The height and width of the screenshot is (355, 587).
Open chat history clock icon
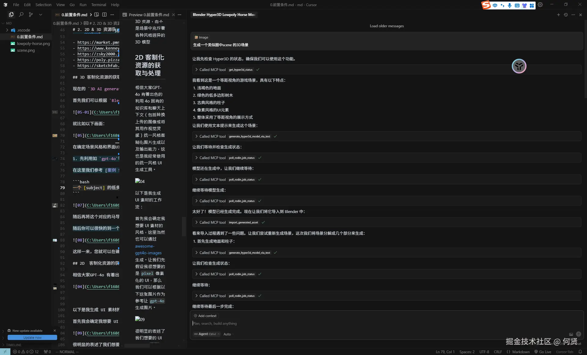(x=566, y=15)
